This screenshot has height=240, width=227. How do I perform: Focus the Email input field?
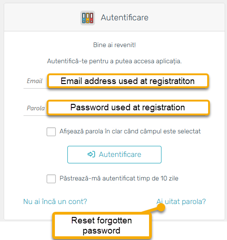tap(114, 81)
